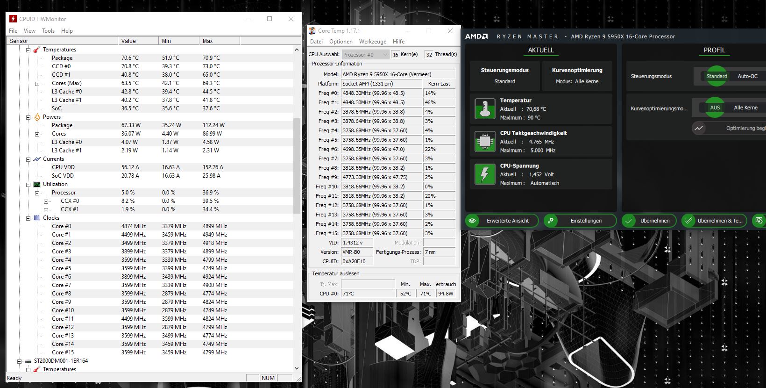
Task: Click the thermometer Temperatur icon in Ryzen Master
Action: click(x=485, y=108)
